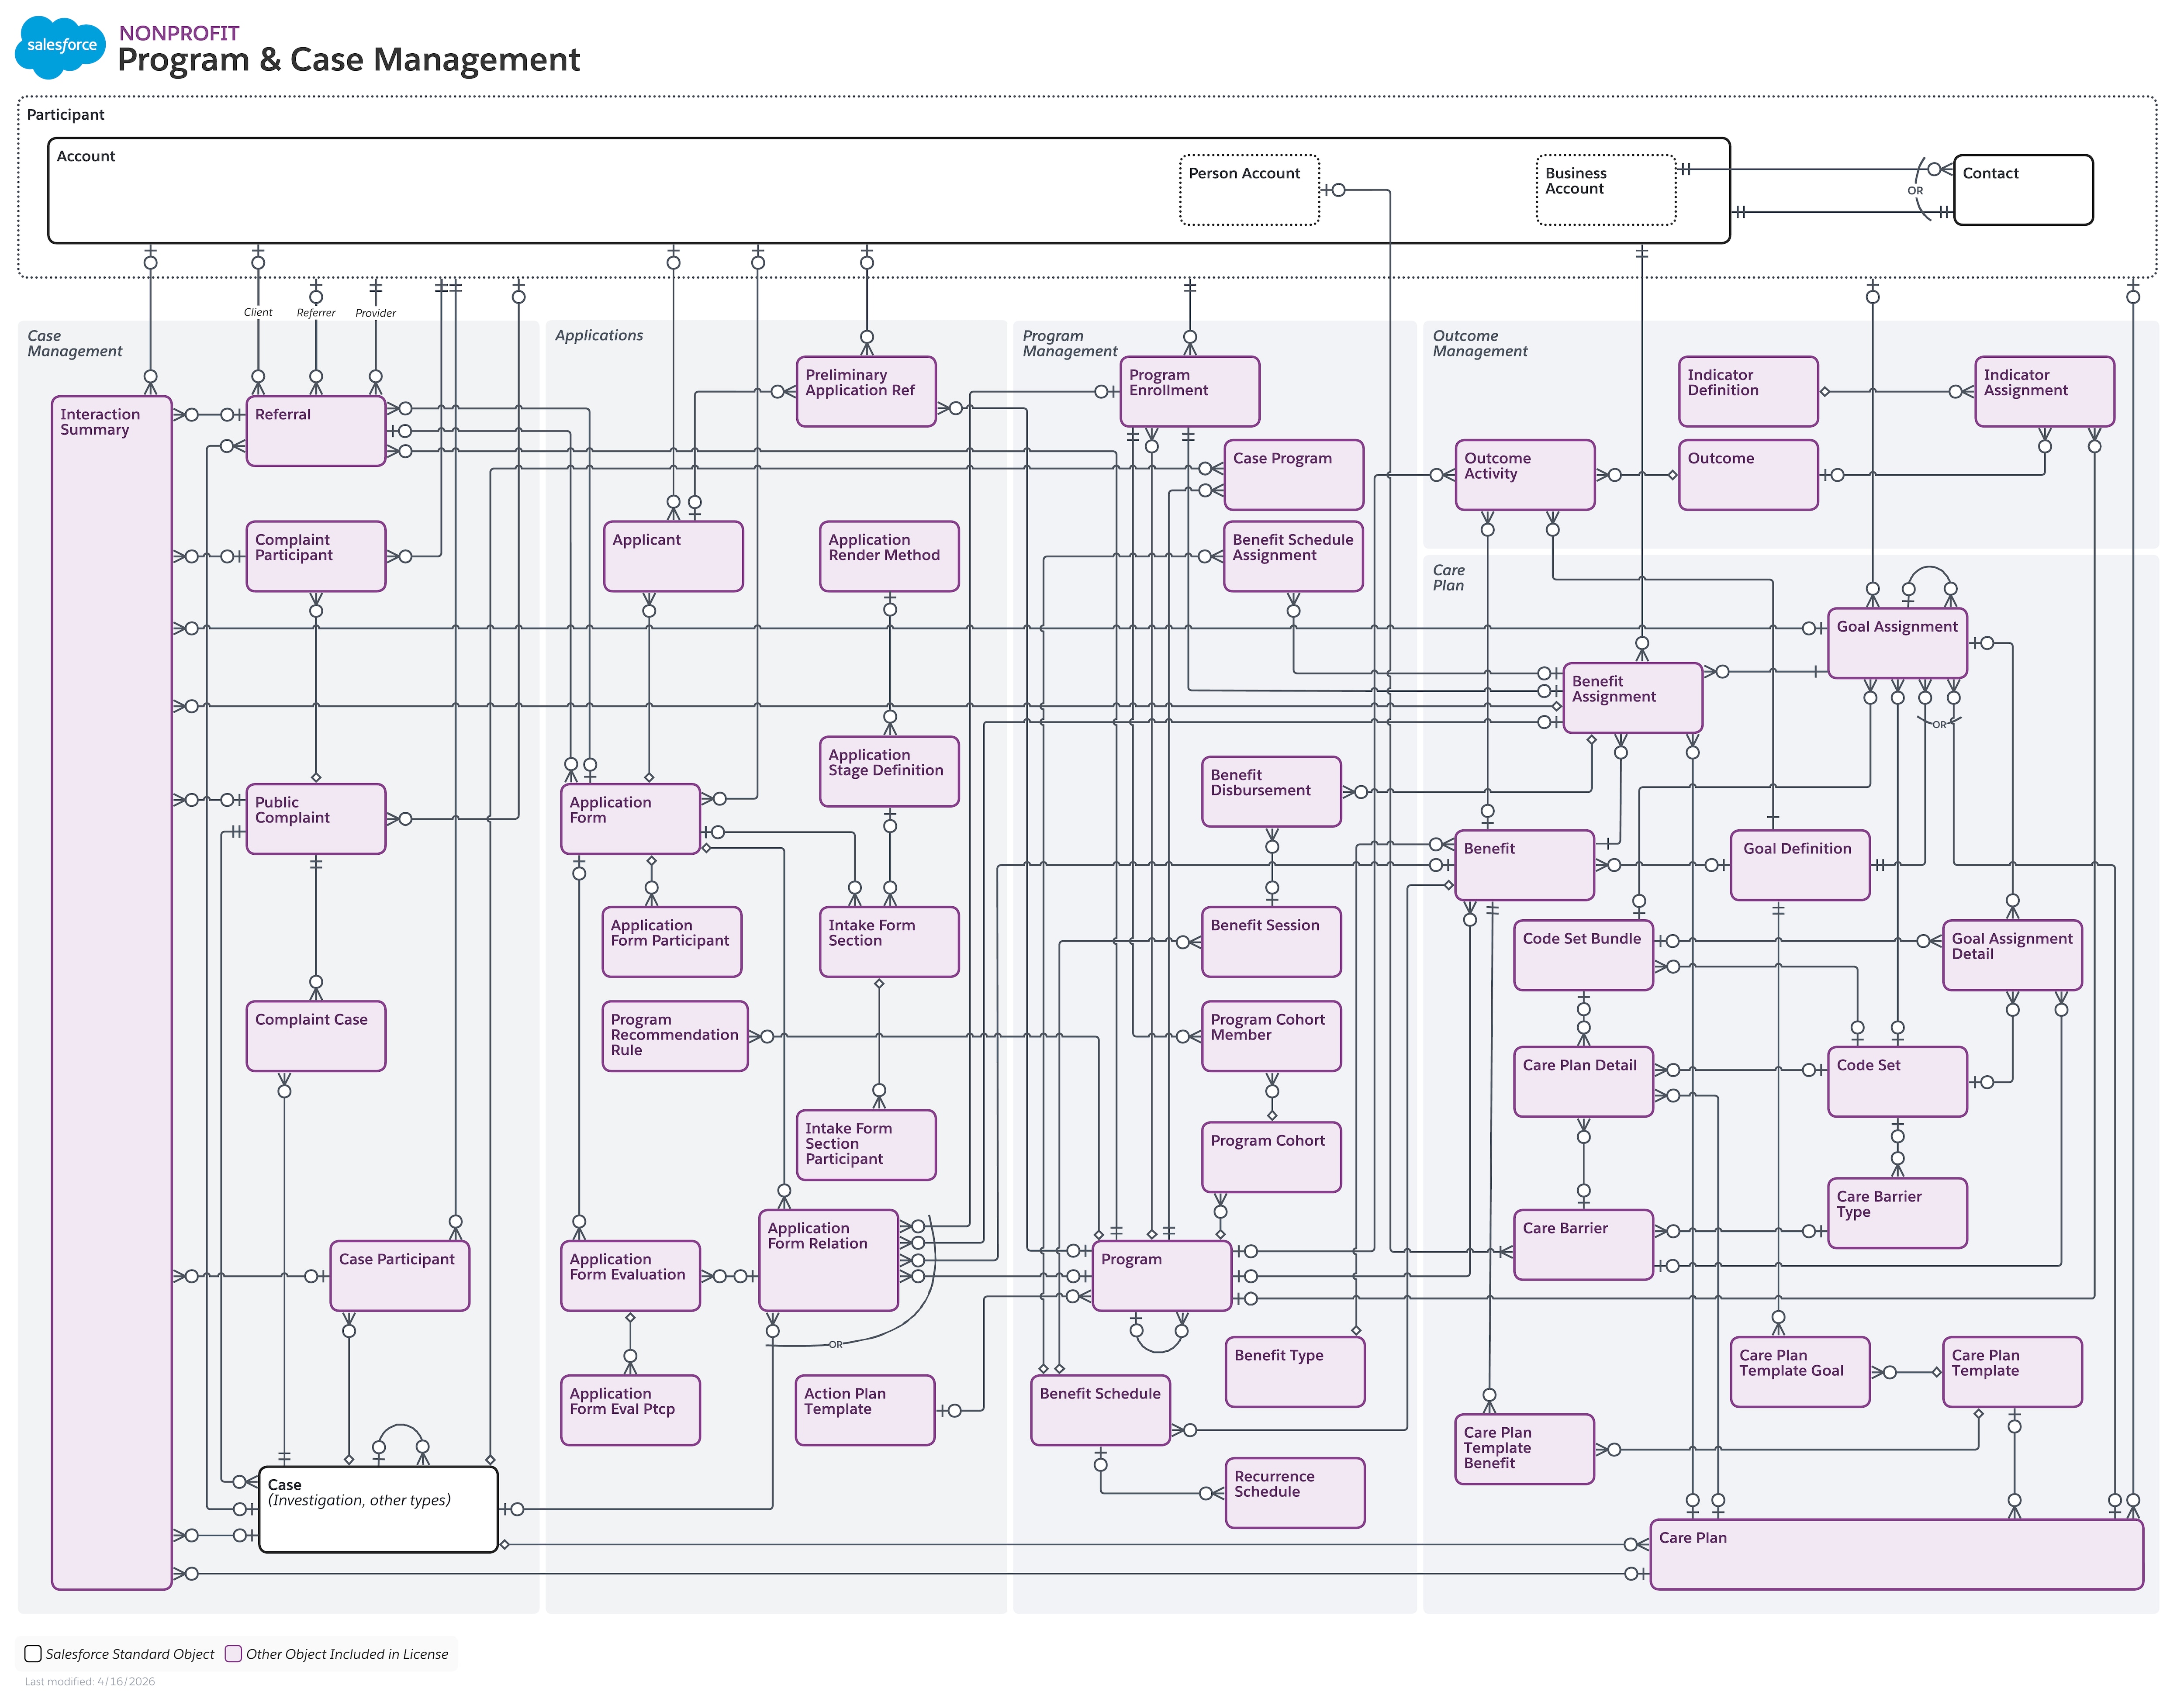Select the Case (Investigation, other types) box
This screenshot has height=1702, width=2184.
pos(378,1509)
